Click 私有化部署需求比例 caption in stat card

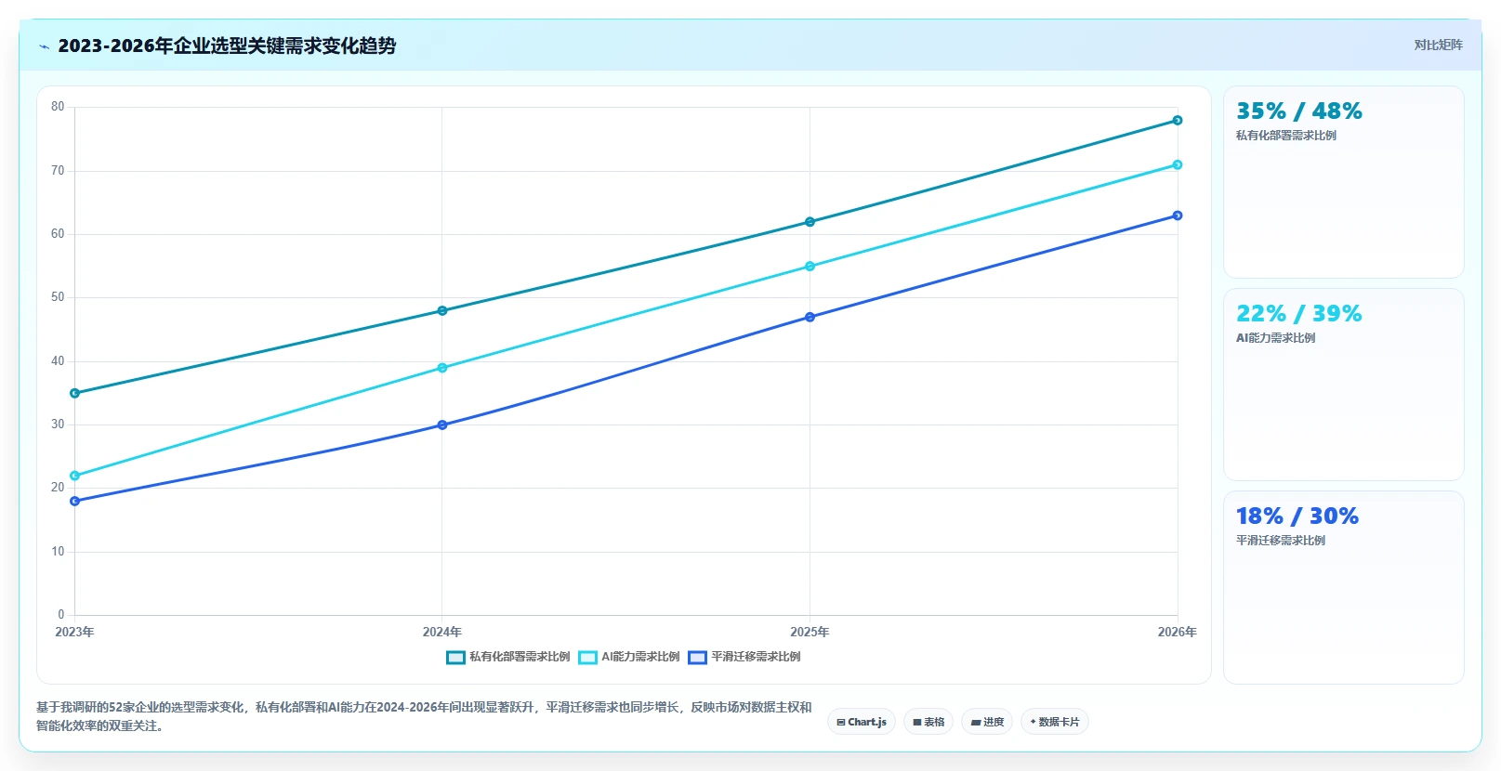click(1285, 136)
